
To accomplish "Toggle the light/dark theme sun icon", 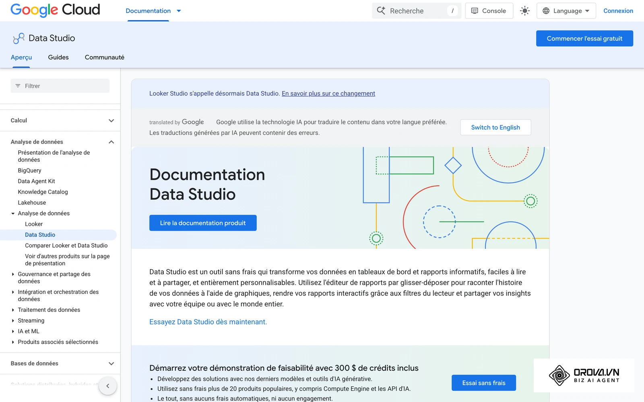I will click(x=524, y=11).
